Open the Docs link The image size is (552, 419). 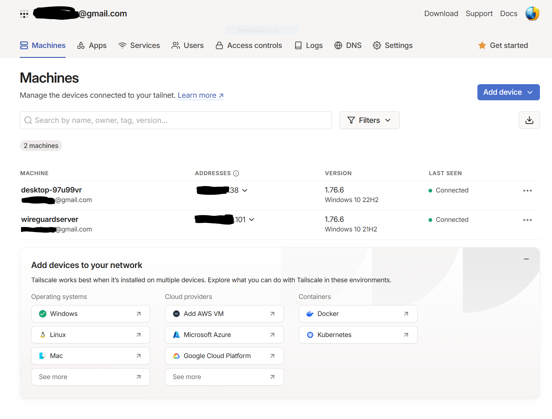tap(509, 14)
